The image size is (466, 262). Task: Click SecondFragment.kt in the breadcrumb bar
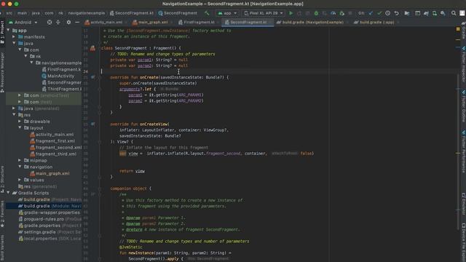132,13
